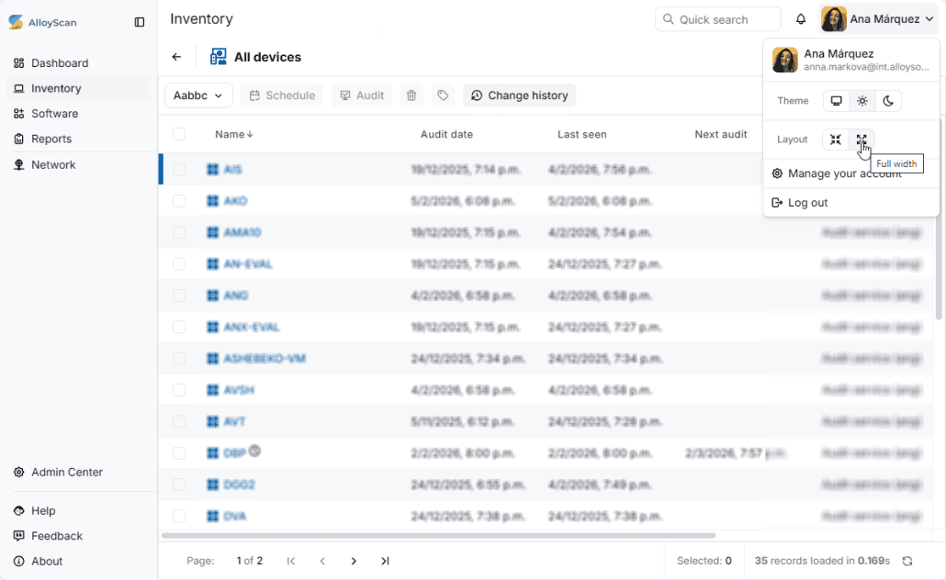The image size is (946, 580).
Task: Collapse the Ana Márquez user menu chevron
Action: click(929, 19)
